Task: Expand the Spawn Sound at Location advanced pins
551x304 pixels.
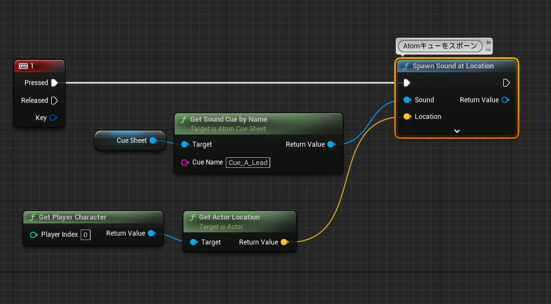Action: (x=457, y=131)
